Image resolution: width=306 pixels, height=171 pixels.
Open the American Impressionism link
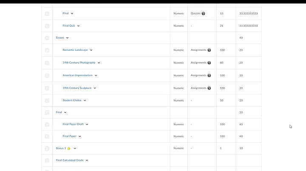77,75
